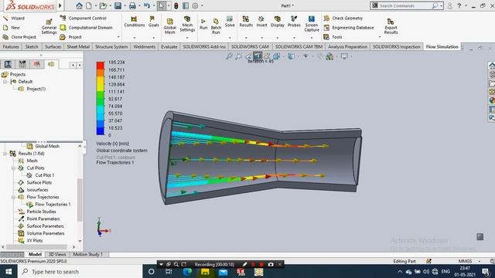Click the velocity color legend bar
495x278 pixels.
pos(101,99)
